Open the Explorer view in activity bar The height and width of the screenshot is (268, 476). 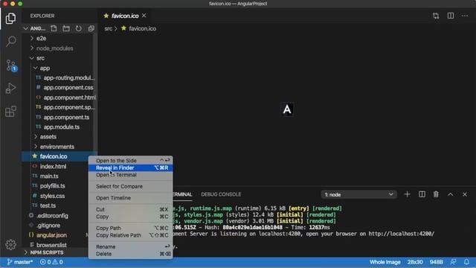(10, 19)
